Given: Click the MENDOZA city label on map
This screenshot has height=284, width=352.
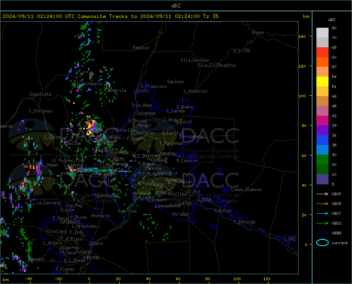Looking at the screenshot, I should tap(104, 143).
